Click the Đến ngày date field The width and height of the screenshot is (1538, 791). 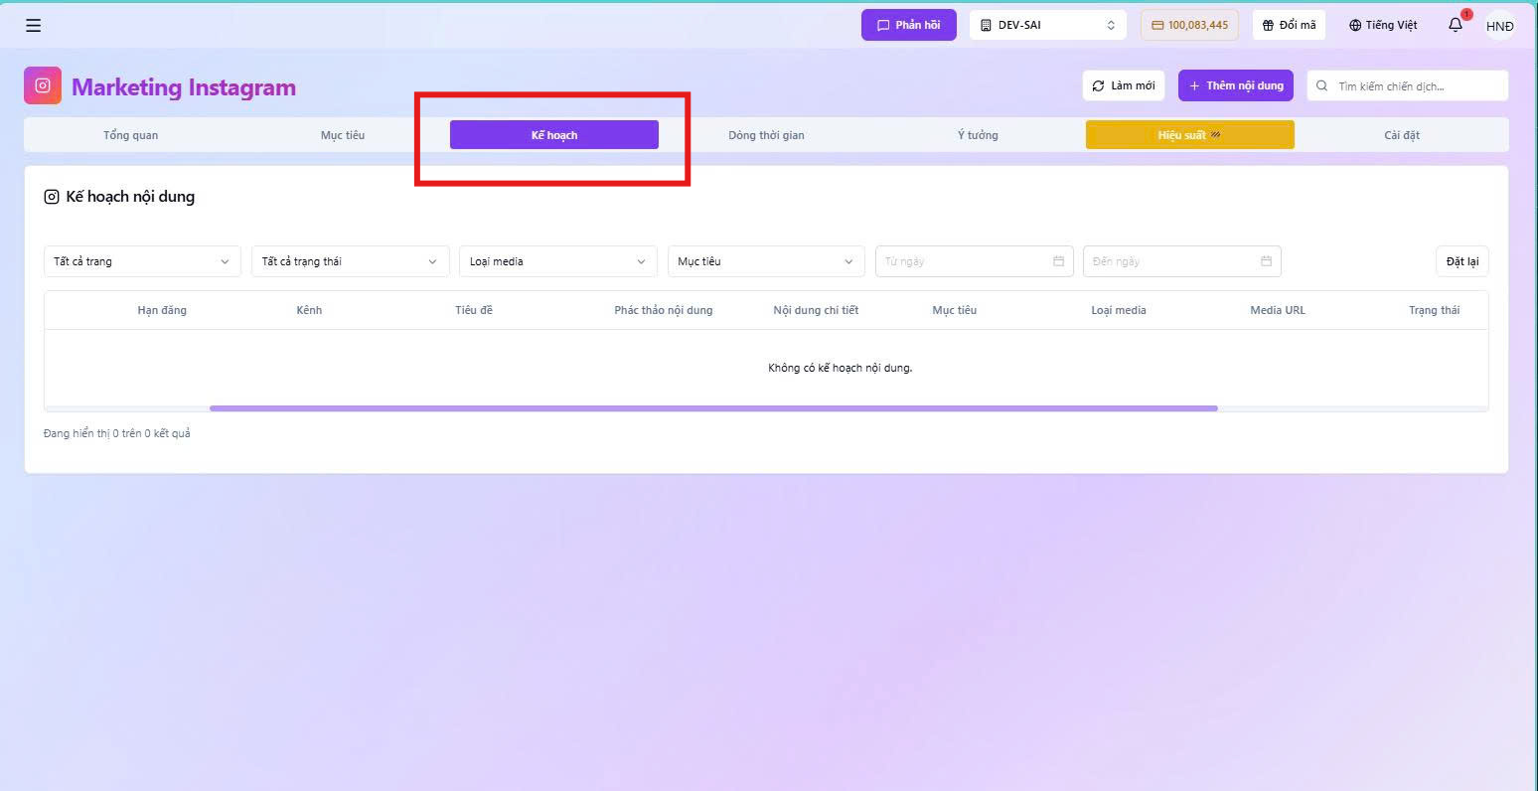click(1182, 261)
